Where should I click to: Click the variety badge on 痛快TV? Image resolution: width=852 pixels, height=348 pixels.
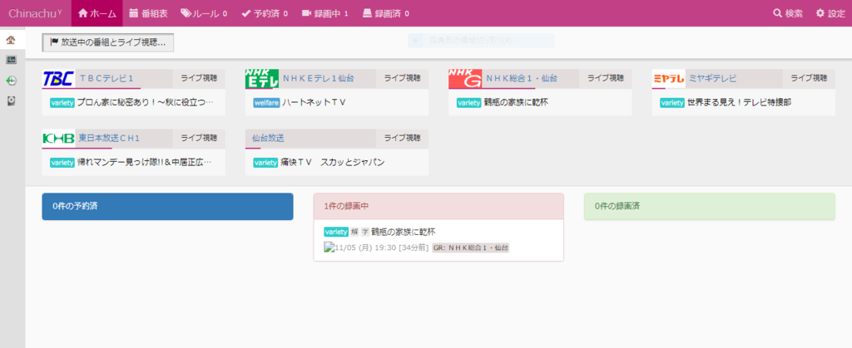click(265, 162)
